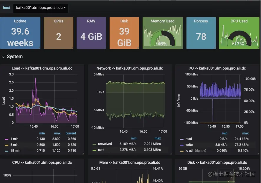Viewport: 261px width, 183px height.
Task: Open the Memory Used panel title menu
Action: pyautogui.click(x=162, y=21)
